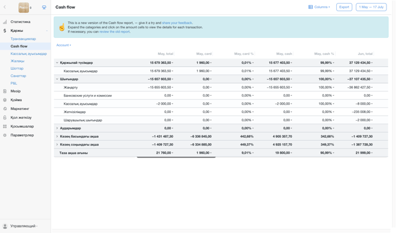The height and width of the screenshot is (233, 396).
Task: Click the cash register terminal icon
Action: (x=44, y=7)
